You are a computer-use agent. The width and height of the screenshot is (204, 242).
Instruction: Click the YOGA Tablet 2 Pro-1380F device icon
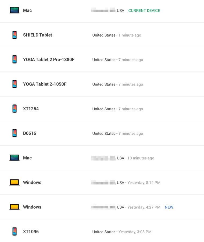(15, 59)
